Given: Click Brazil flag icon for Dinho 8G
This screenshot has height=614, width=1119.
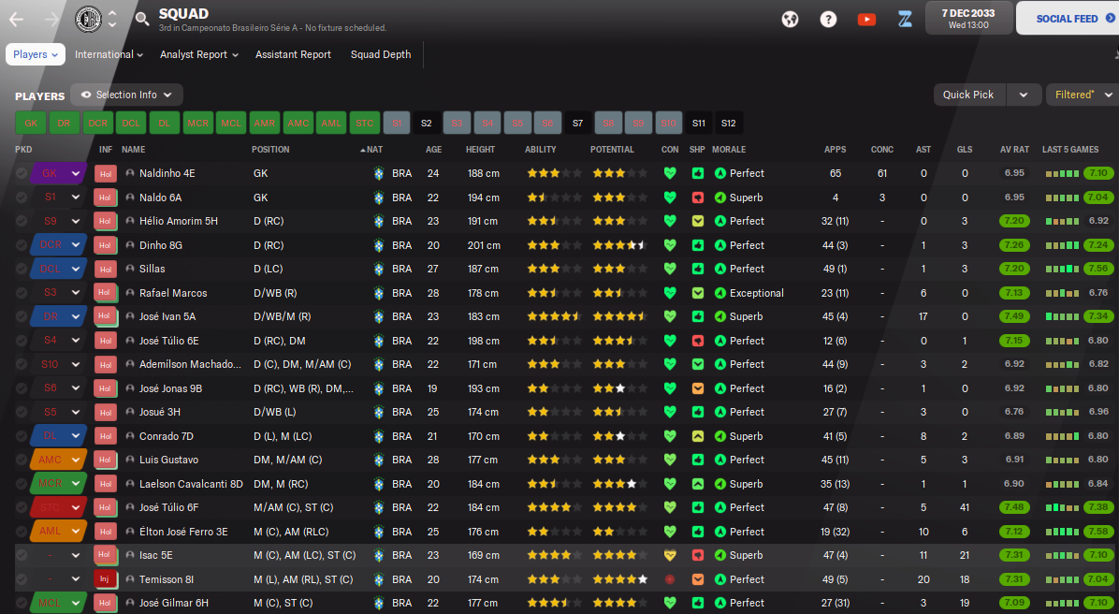Looking at the screenshot, I should [x=378, y=245].
